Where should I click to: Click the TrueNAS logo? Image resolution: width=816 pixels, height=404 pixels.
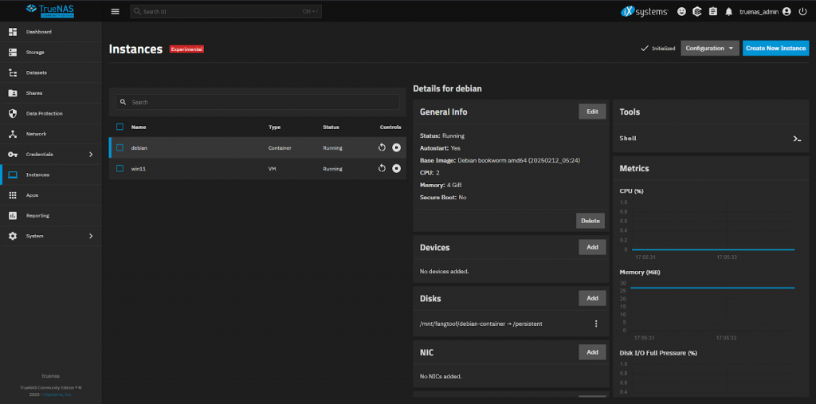50,10
